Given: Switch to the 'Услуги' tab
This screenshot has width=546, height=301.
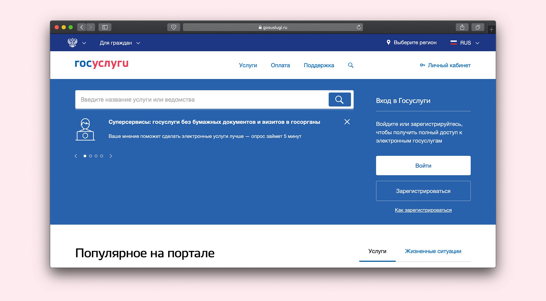Looking at the screenshot, I should click(377, 251).
